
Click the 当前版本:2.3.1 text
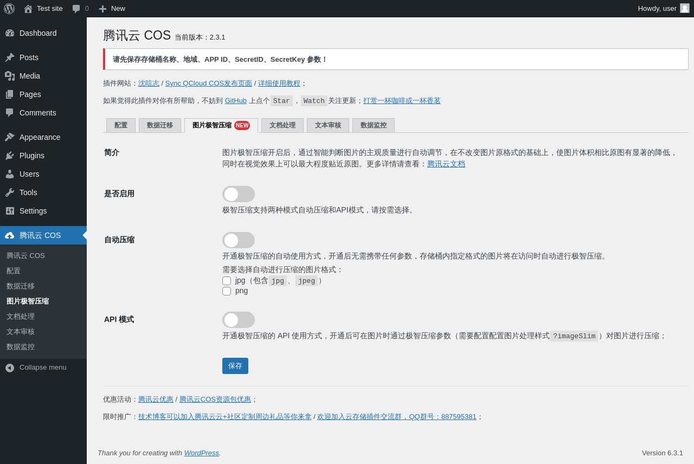[x=200, y=37]
